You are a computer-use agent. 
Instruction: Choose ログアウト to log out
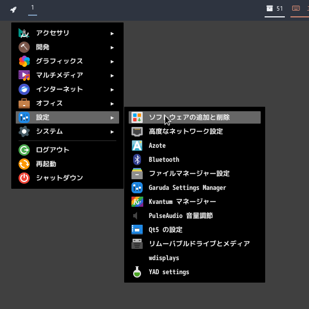coord(67,150)
